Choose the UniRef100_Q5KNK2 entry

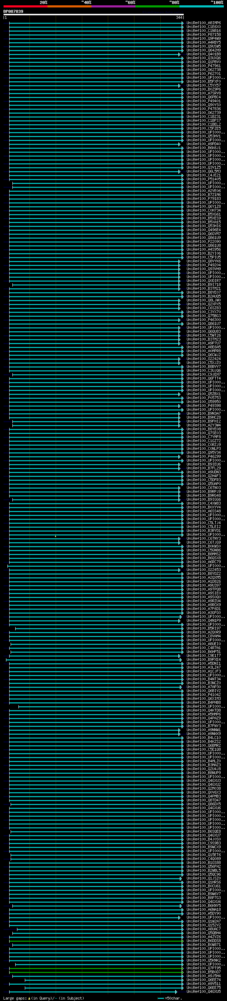coord(204,961)
